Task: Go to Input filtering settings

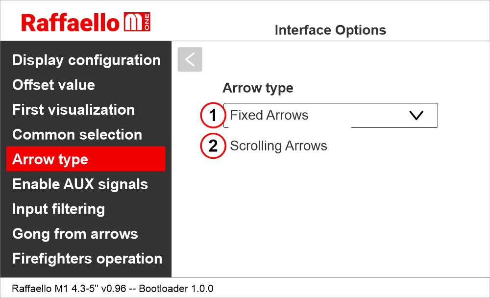Action: tap(58, 209)
